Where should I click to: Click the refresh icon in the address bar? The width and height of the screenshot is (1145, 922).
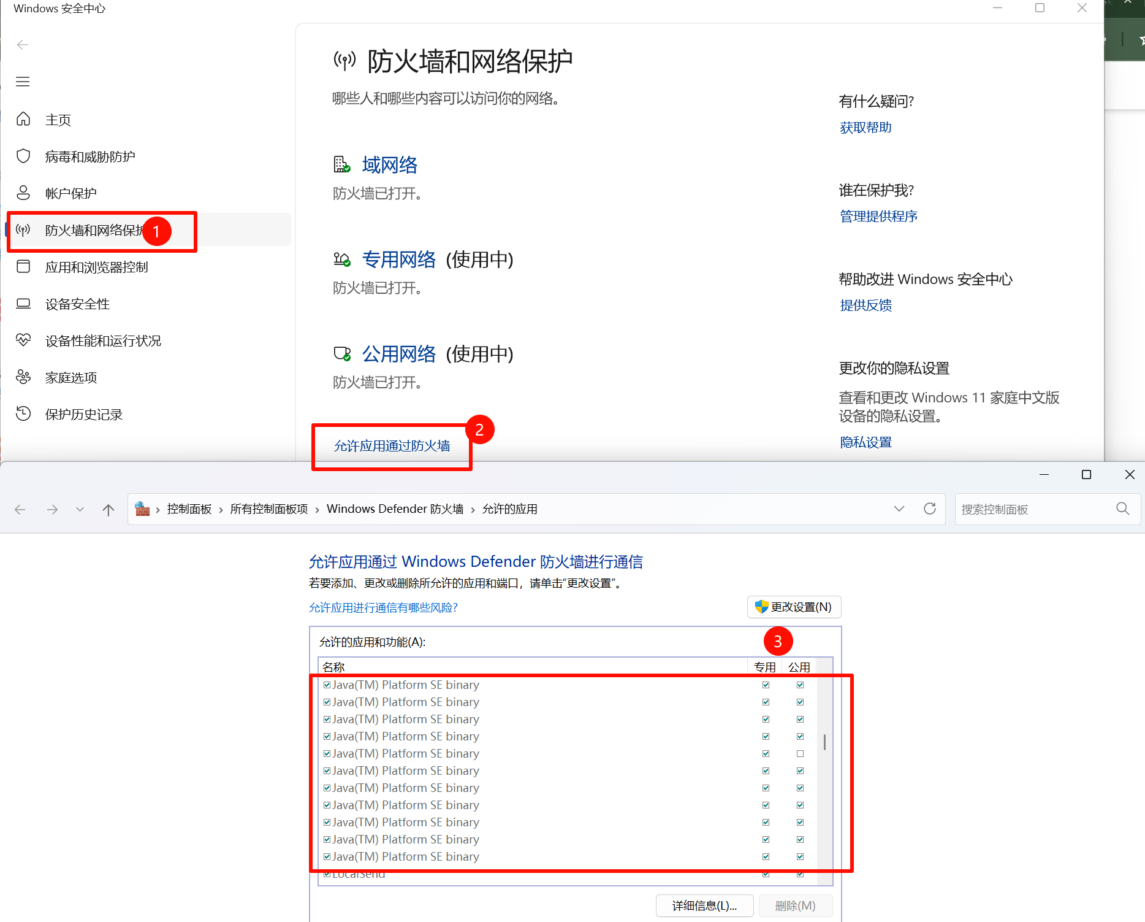tap(930, 509)
